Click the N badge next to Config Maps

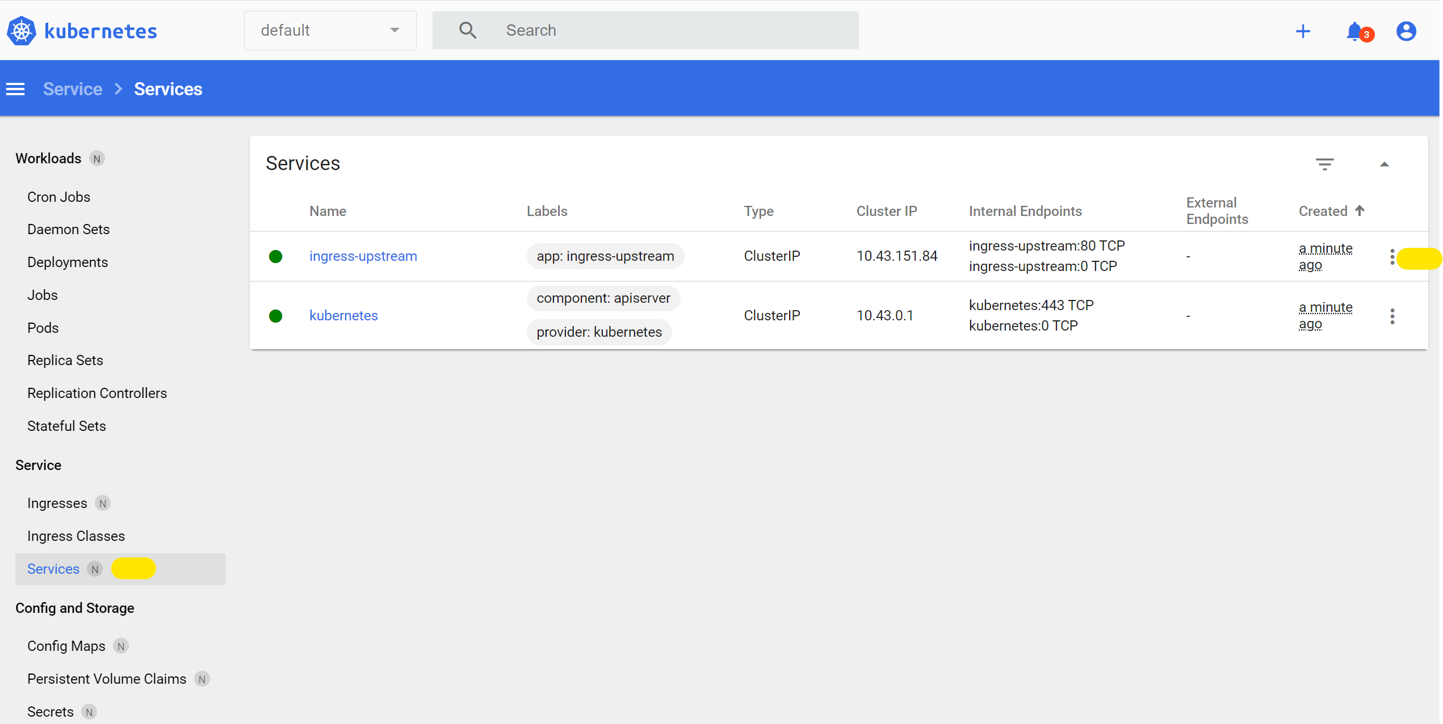pos(121,646)
